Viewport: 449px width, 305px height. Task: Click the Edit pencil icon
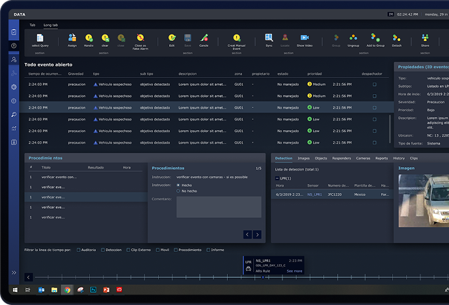[172, 38]
